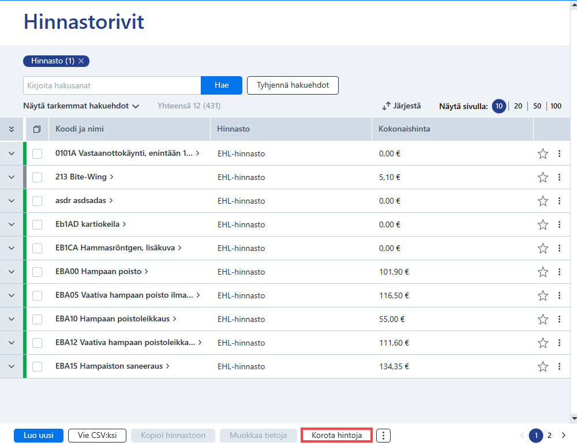This screenshot has width=577, height=446.
Task: Remove the Hinnasto (1) filter chip
Action: point(81,61)
